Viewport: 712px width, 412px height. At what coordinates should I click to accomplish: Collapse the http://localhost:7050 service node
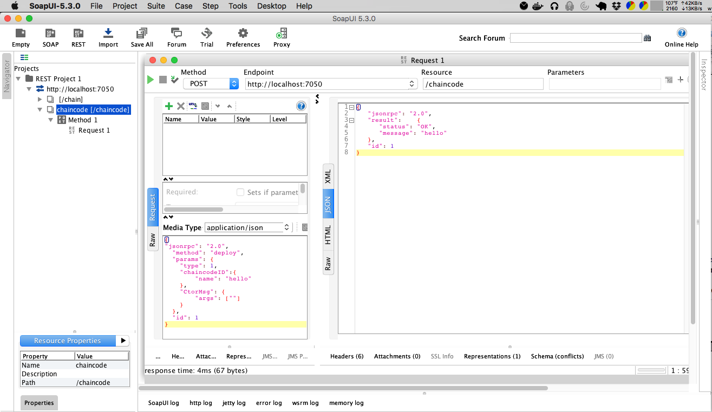(29, 89)
